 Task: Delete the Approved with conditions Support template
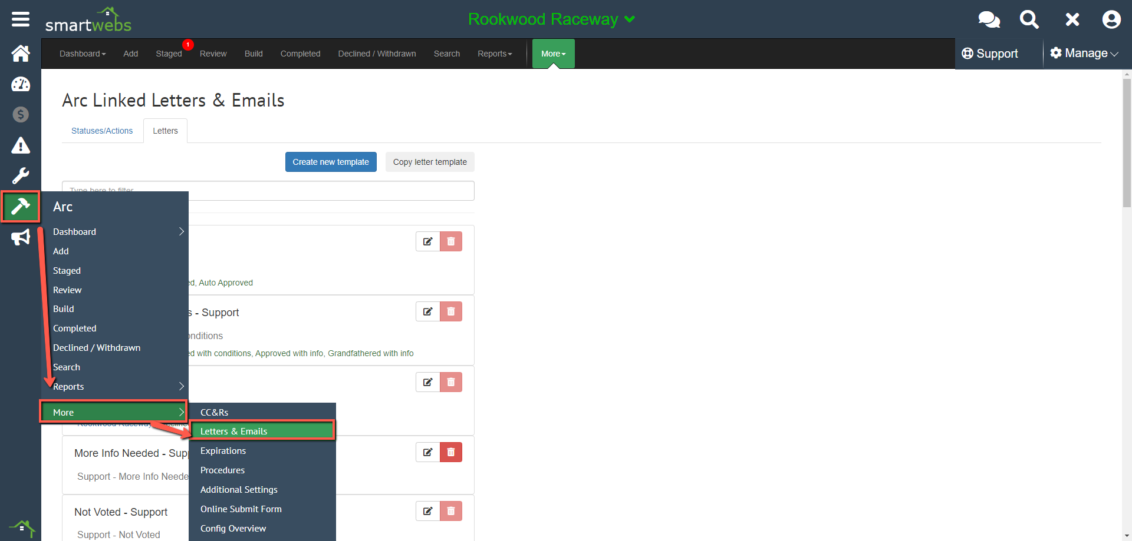click(451, 311)
